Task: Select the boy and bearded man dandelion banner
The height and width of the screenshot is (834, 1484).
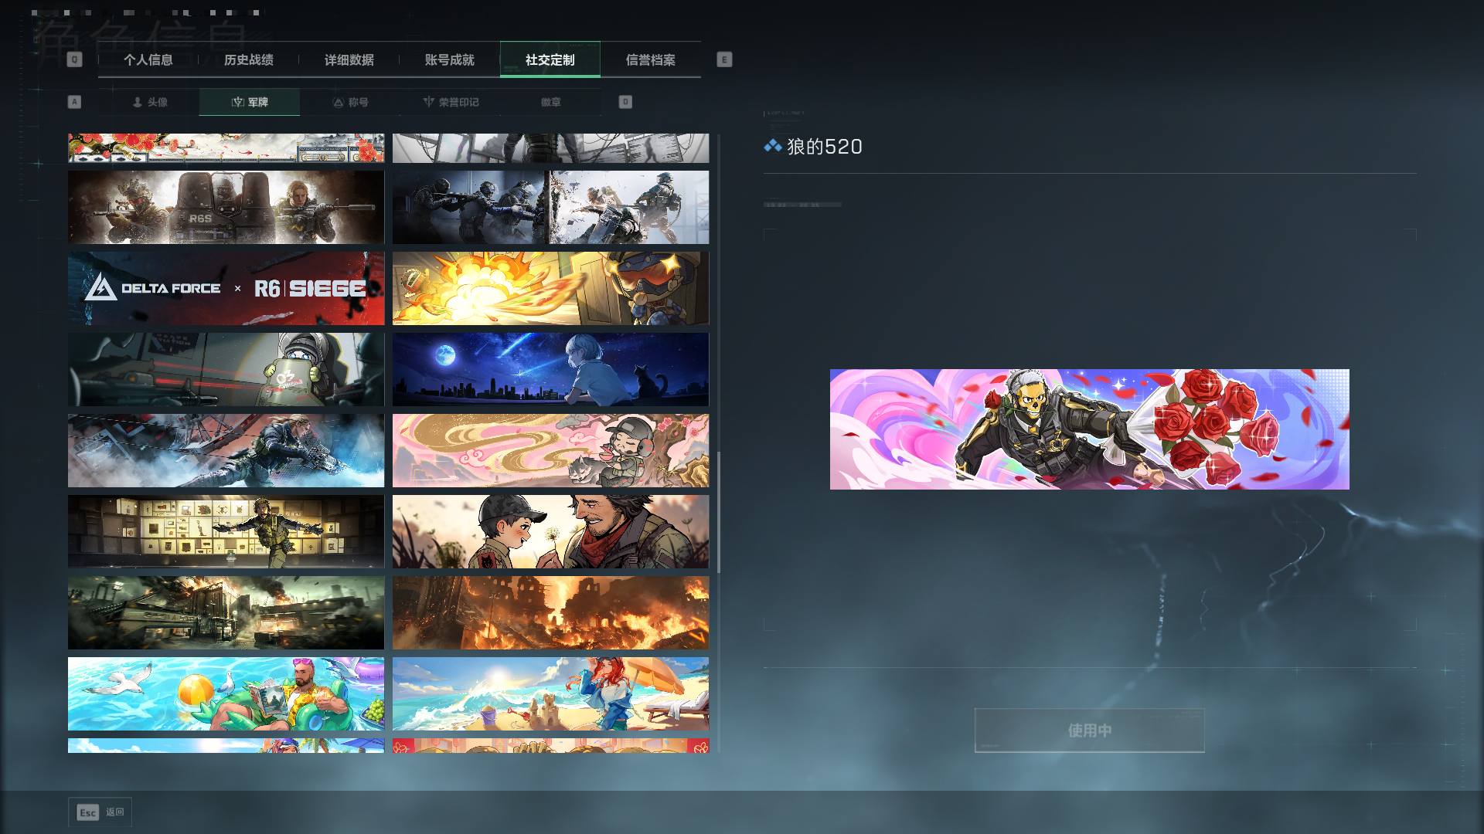Action: 550,531
